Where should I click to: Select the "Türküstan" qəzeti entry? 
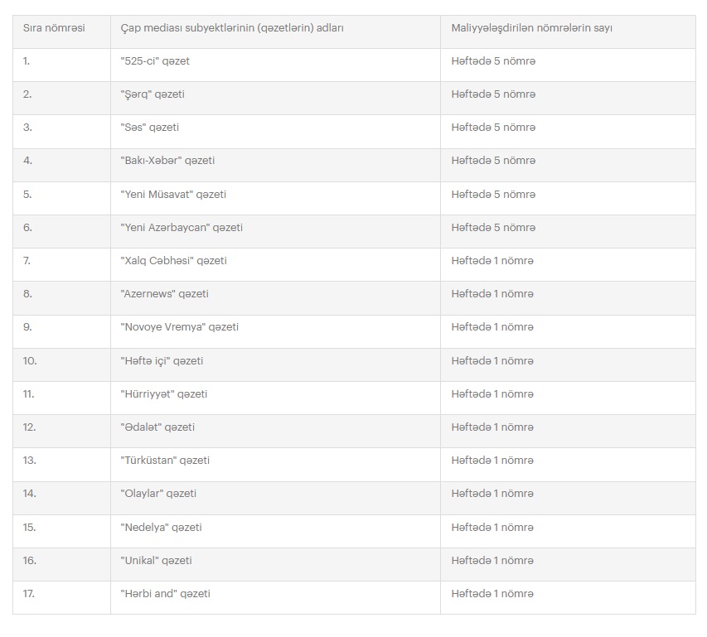coord(165,461)
